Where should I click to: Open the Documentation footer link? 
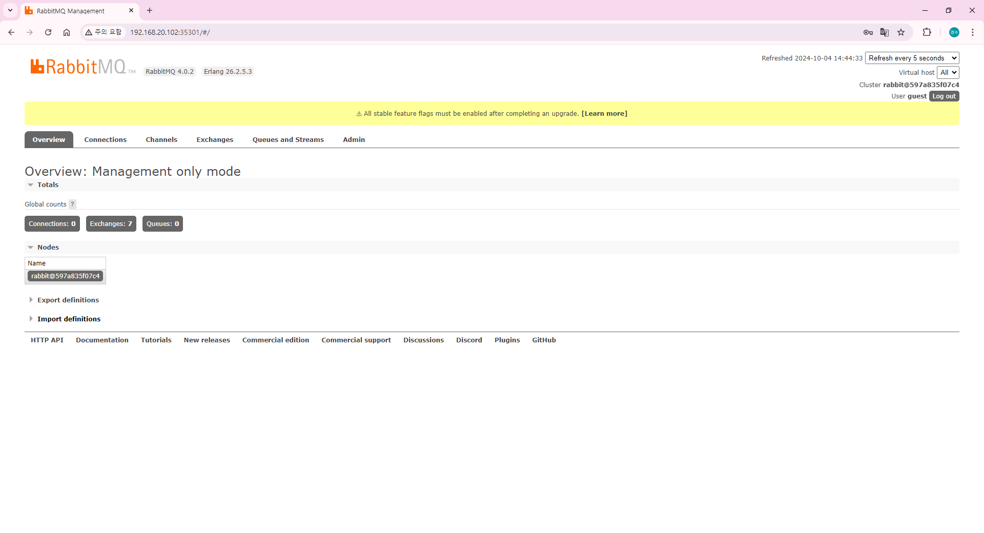click(x=102, y=340)
